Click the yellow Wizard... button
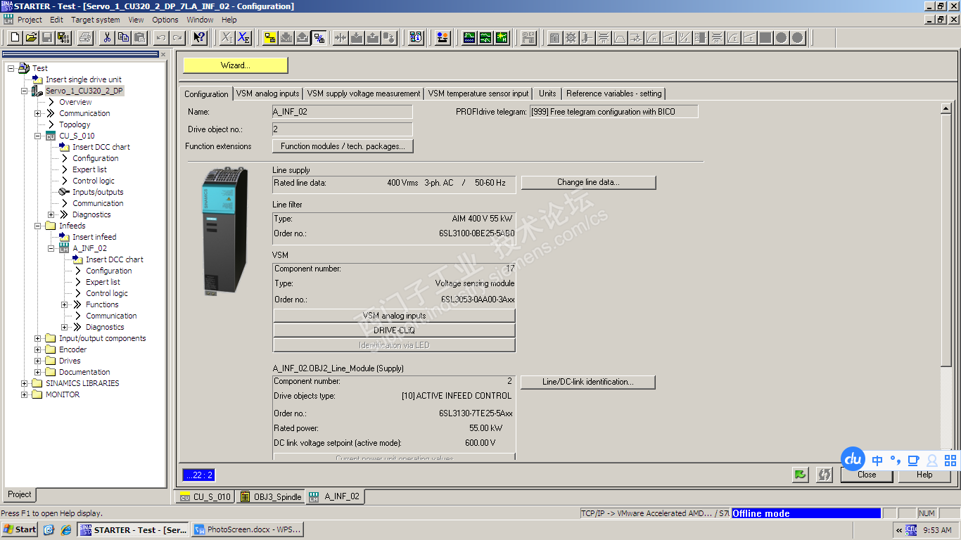The width and height of the screenshot is (961, 540). 236,65
